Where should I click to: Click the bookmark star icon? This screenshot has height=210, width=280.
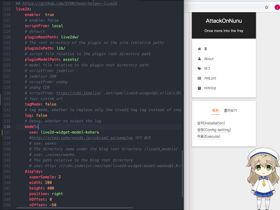(x=266, y=7)
